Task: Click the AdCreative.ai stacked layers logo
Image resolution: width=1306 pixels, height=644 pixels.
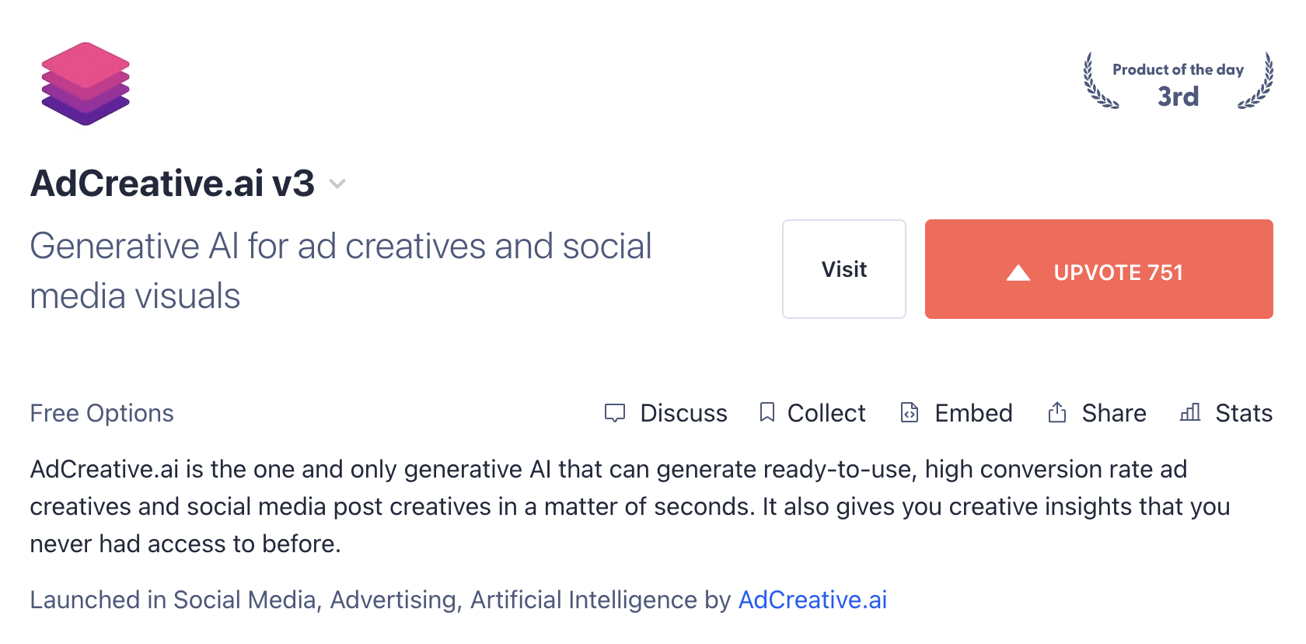Action: tap(86, 84)
